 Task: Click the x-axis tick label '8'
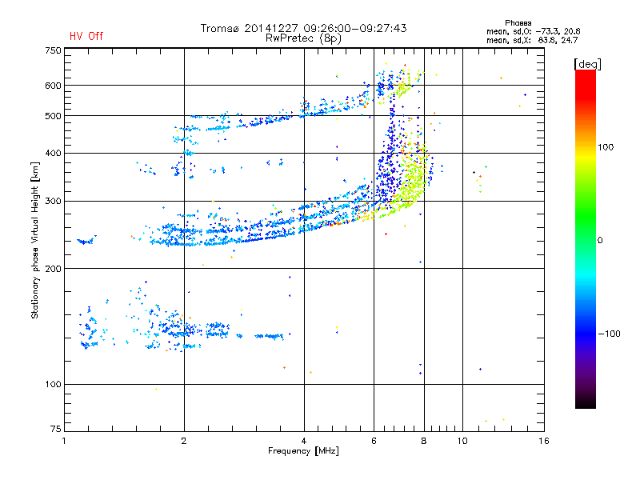424,441
